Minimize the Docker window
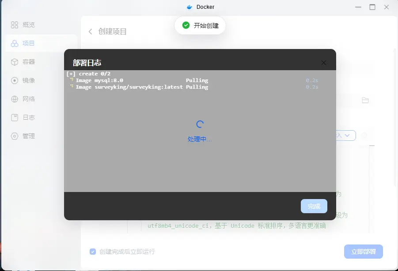 tap(358, 7)
